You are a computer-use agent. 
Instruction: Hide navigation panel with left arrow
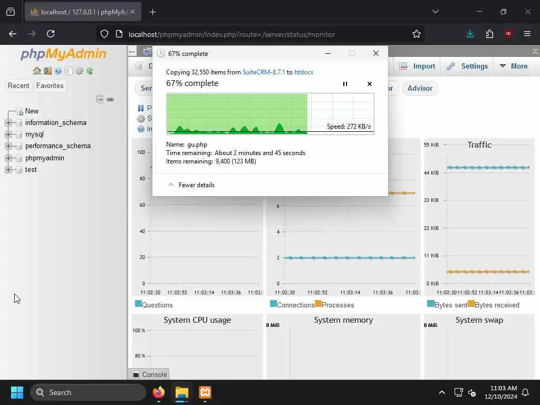point(132,52)
